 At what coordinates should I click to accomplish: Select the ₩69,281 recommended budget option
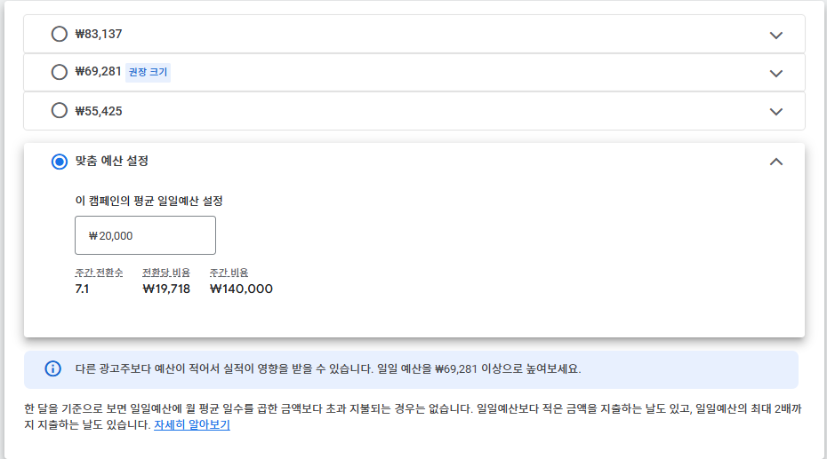click(59, 72)
